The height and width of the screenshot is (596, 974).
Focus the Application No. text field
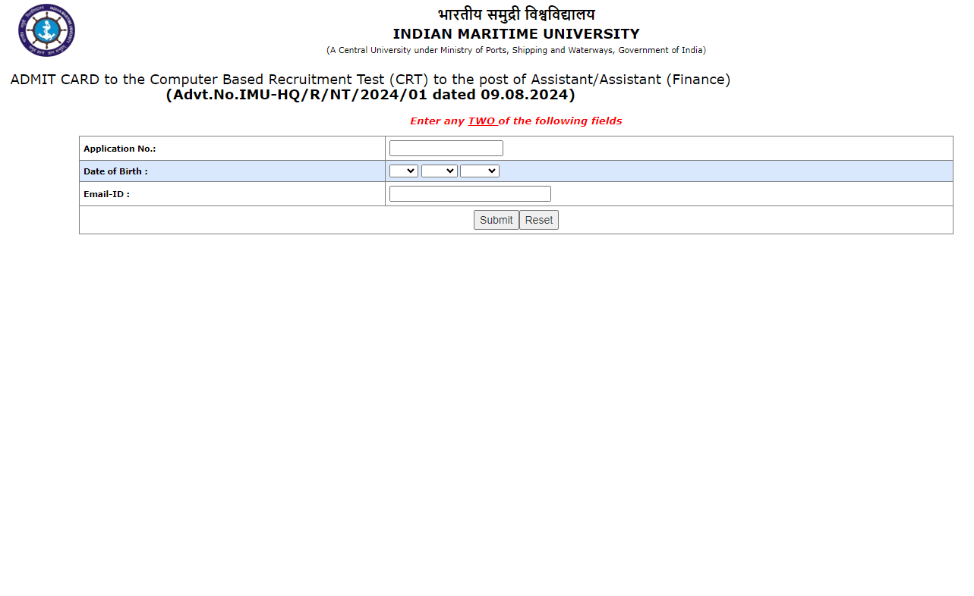446,149
